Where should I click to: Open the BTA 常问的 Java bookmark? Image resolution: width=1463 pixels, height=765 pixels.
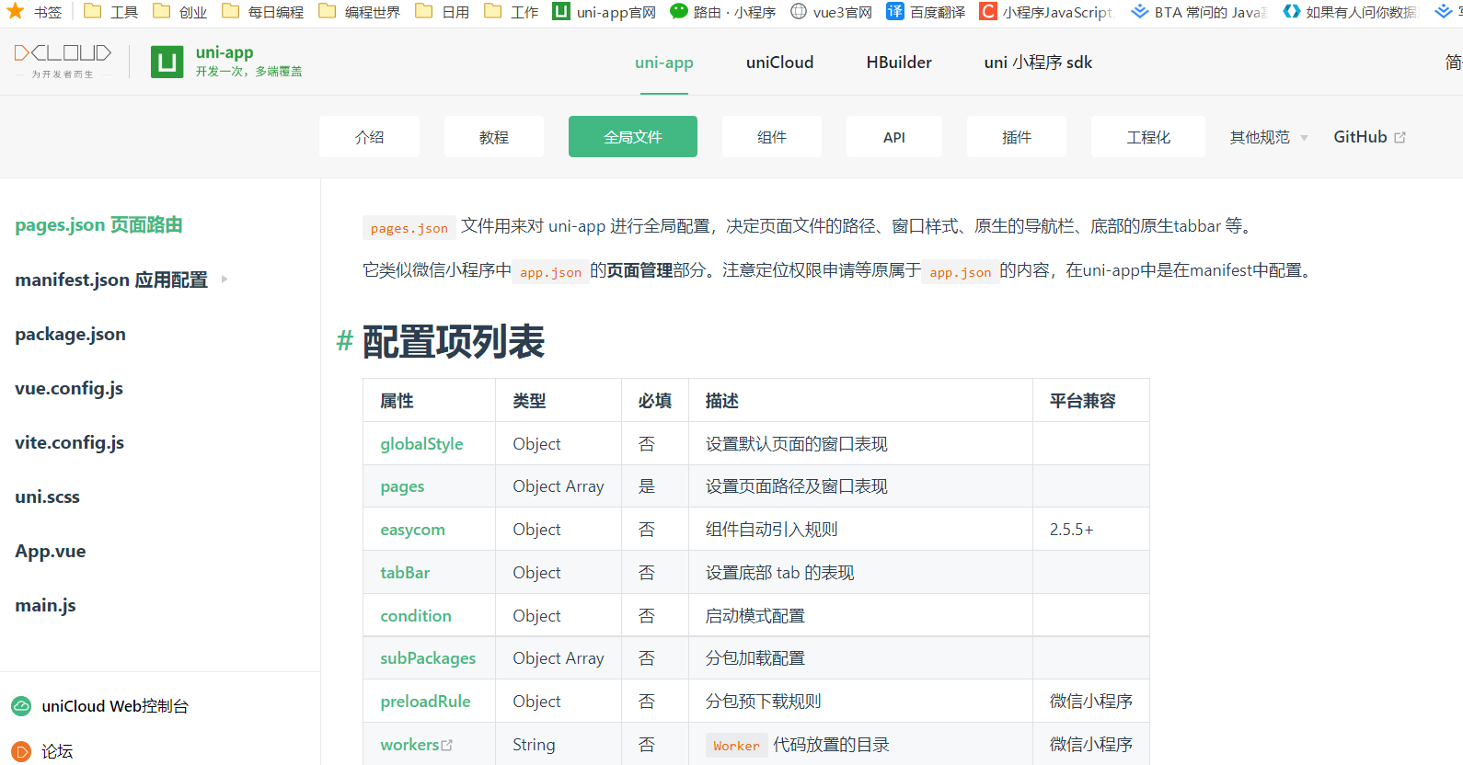pos(1199,12)
